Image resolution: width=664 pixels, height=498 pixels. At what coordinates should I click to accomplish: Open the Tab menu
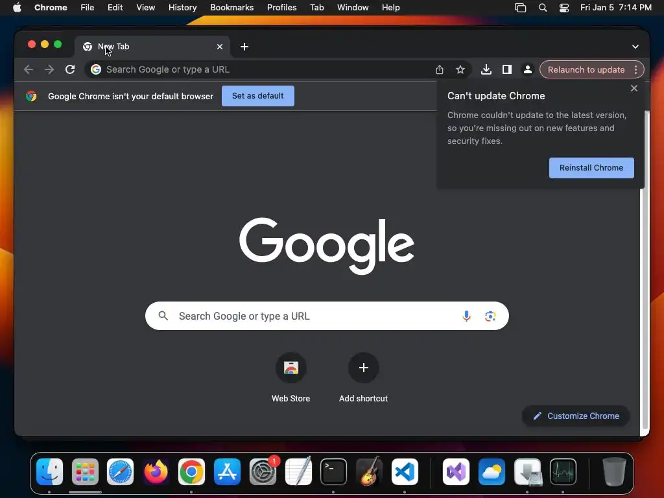[x=316, y=7]
